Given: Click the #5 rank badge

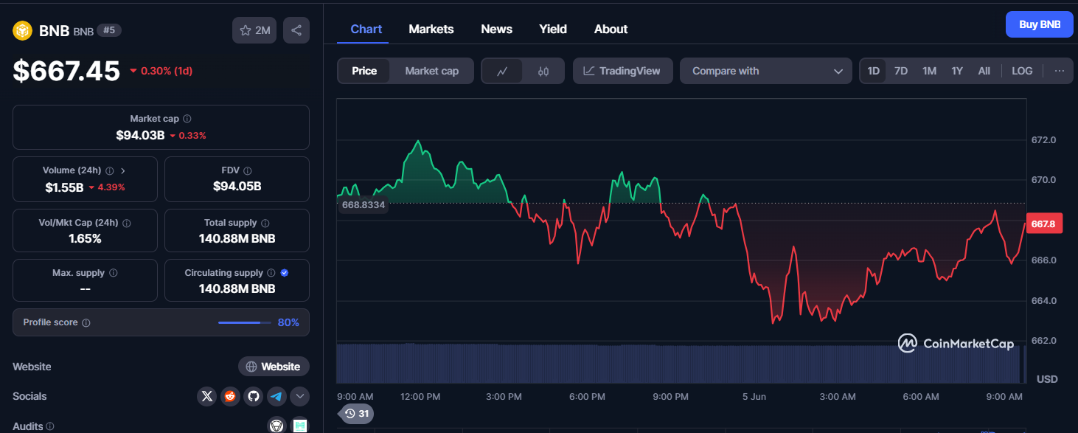Looking at the screenshot, I should click(x=109, y=30).
